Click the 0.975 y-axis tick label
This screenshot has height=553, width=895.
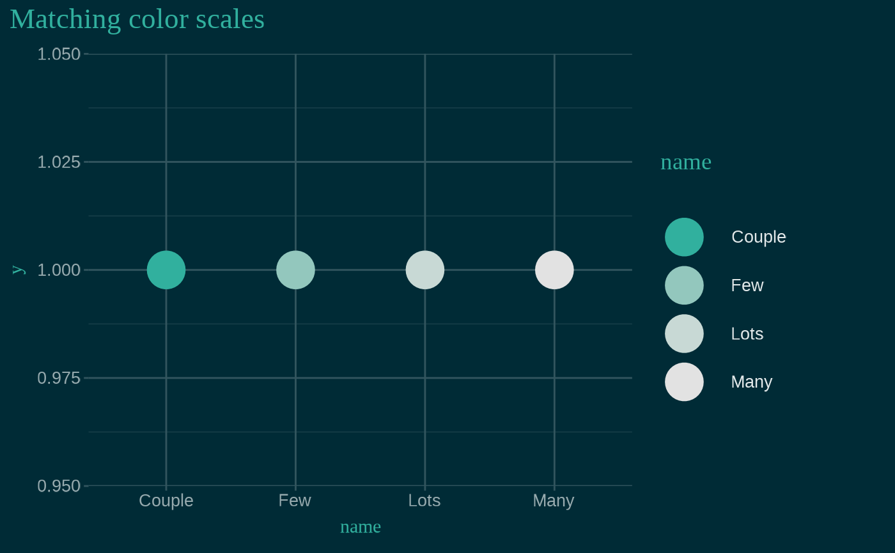click(59, 378)
